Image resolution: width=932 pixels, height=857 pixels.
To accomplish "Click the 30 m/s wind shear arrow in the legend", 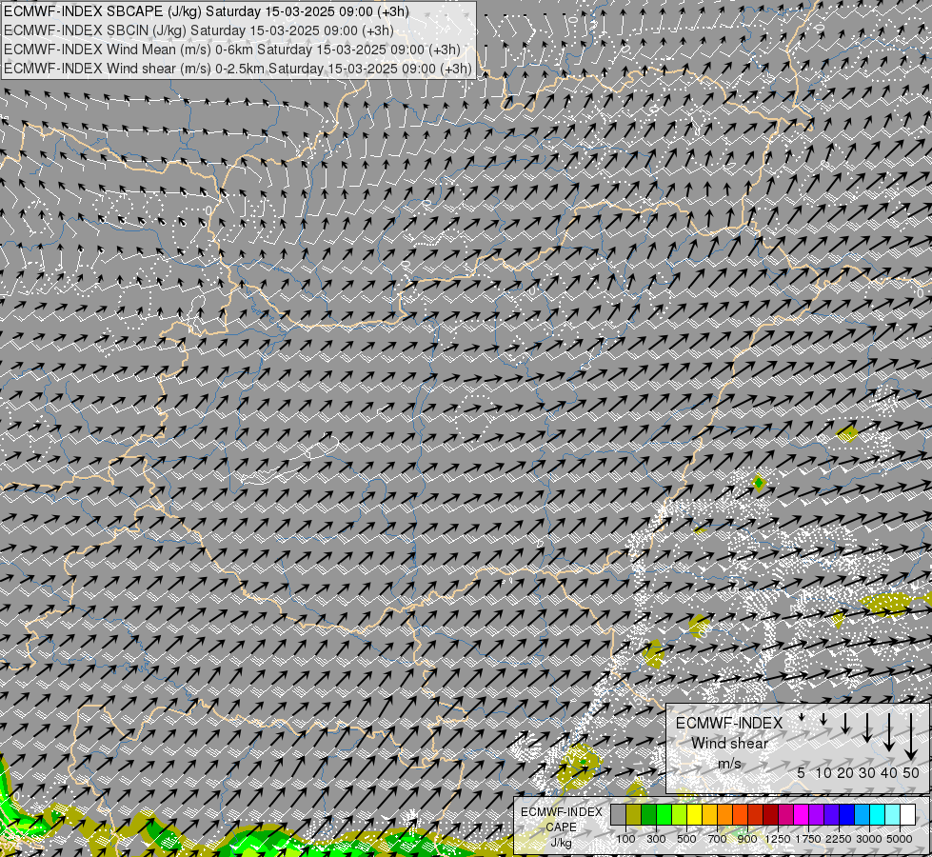I will click(x=867, y=727).
